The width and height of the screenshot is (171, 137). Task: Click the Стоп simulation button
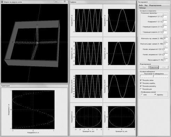click(164, 67)
